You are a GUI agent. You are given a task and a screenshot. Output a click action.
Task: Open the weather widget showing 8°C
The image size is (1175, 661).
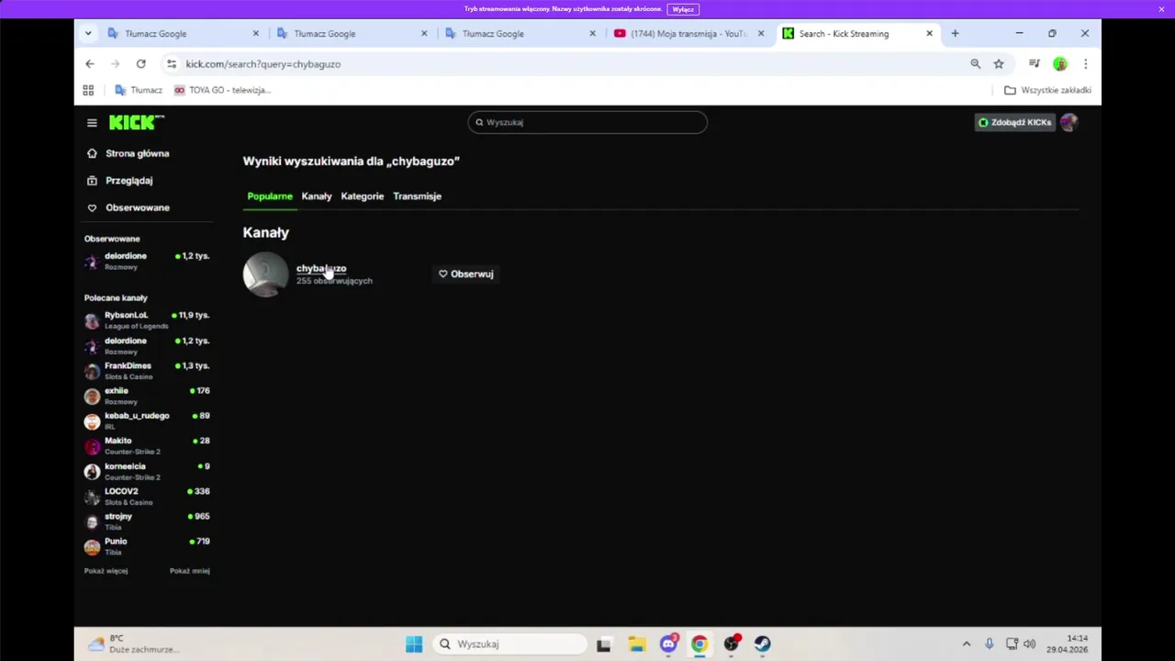pyautogui.click(x=132, y=644)
